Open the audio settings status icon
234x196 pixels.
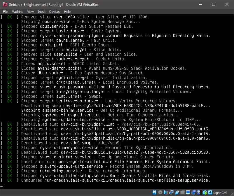click(x=166, y=192)
